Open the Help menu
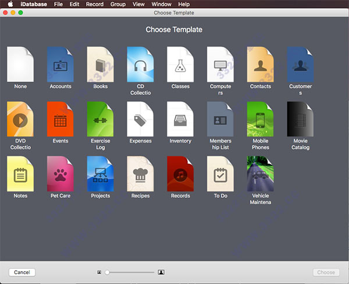Screen dimensions: 349x284 184,4
